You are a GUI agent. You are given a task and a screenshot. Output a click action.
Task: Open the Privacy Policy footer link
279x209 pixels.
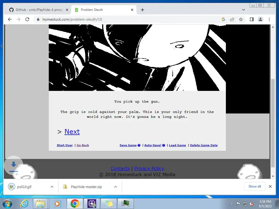click(149, 168)
